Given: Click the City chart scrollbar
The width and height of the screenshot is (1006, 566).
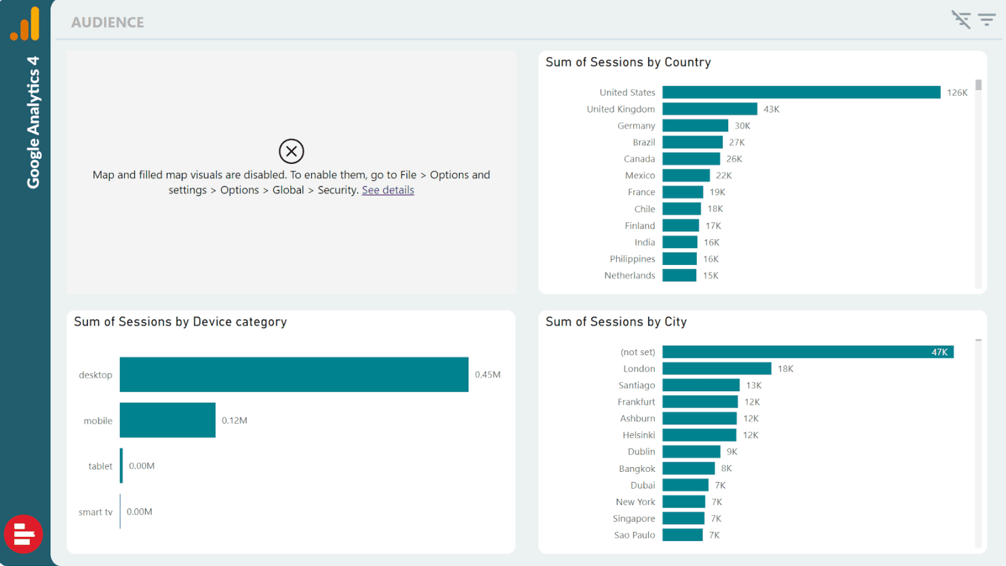Looking at the screenshot, I should pos(978,441).
